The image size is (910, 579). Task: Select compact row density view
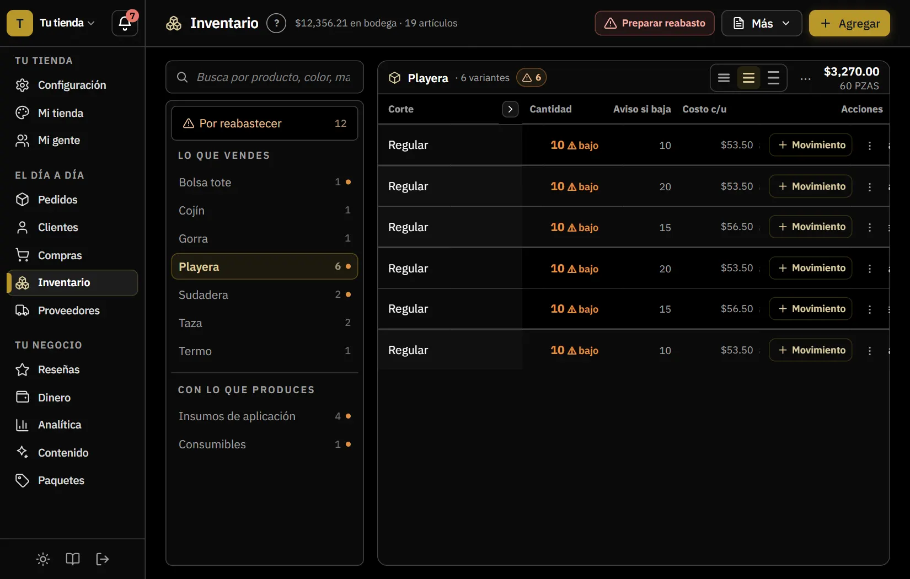click(724, 78)
